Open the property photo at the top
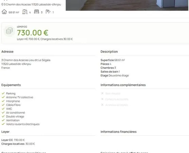The image size is (189, 153). point(127,5)
